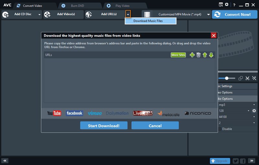
Task: Click the Convert Now! button
Action: pos(234,15)
